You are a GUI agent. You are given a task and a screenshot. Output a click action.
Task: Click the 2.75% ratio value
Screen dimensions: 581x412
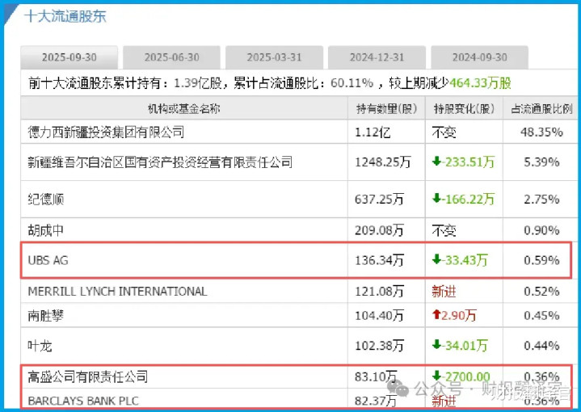point(541,200)
